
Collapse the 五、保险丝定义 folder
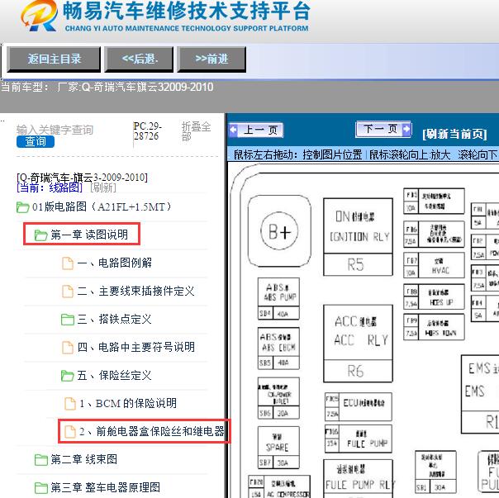point(115,375)
